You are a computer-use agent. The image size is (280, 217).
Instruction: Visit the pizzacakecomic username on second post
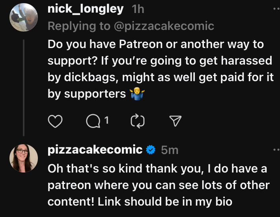click(x=95, y=149)
